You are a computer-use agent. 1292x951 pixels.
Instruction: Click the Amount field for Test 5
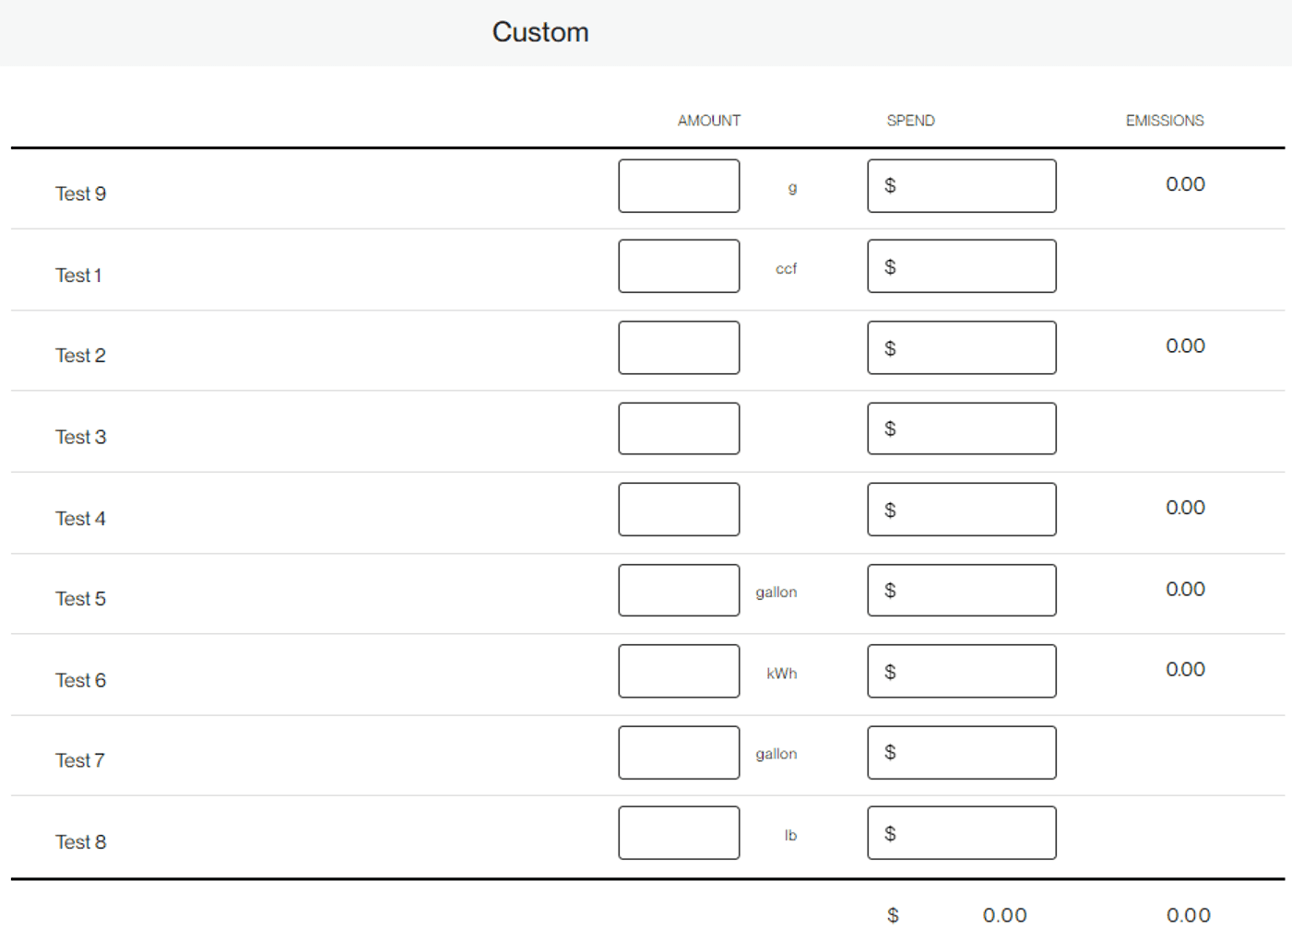(679, 591)
